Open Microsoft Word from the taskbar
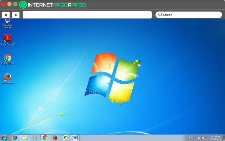The width and height of the screenshot is (225, 141). [x=75, y=138]
